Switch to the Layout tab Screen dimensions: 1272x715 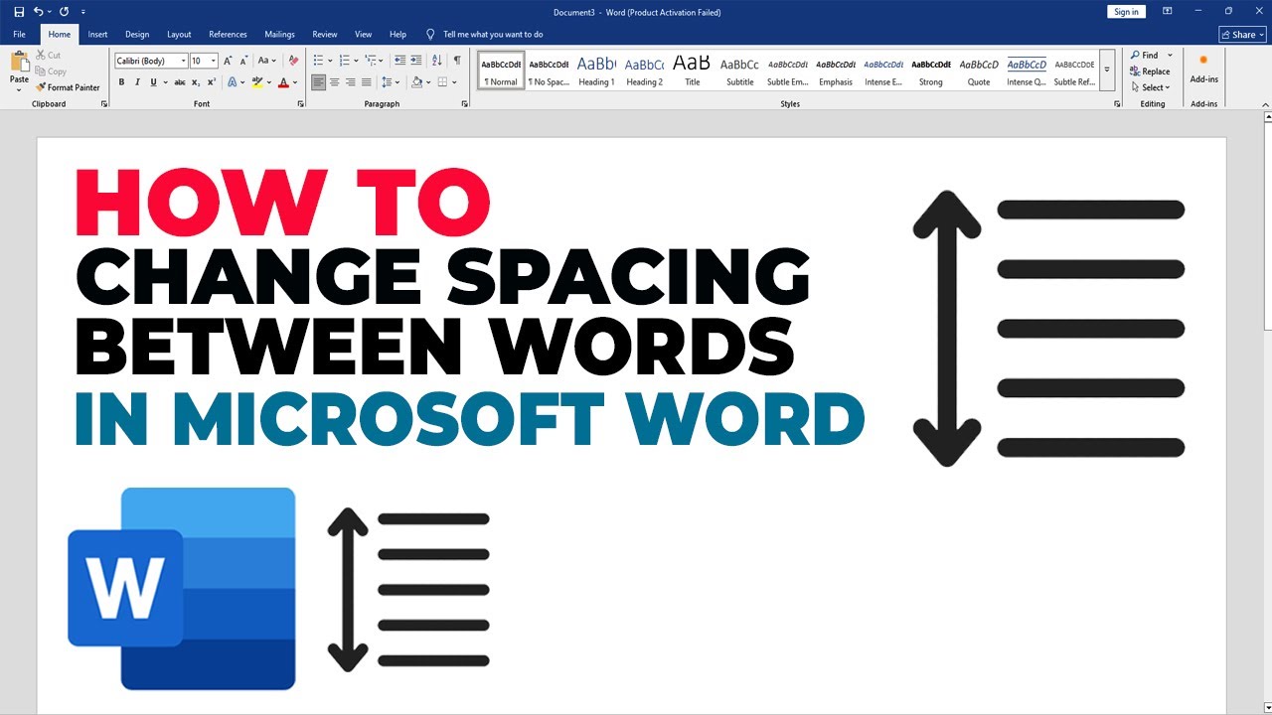click(x=179, y=34)
